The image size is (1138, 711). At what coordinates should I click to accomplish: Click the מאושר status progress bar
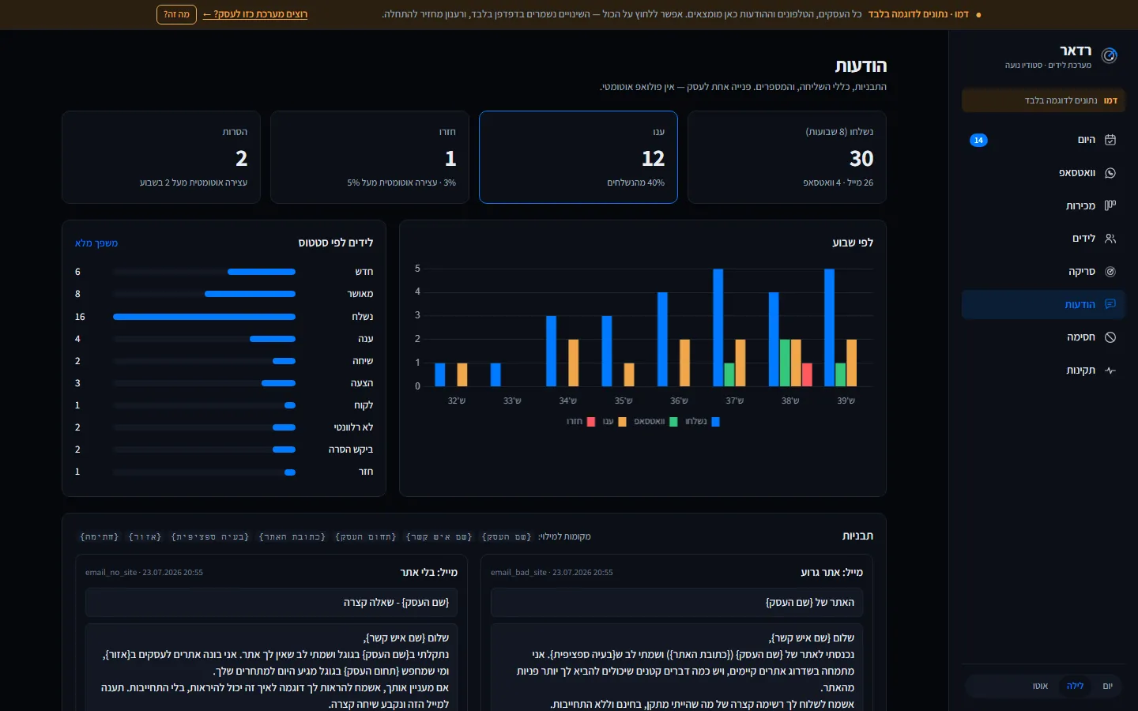[x=204, y=294]
